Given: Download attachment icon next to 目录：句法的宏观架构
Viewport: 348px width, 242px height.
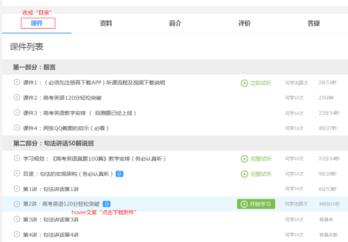Looking at the screenshot, I should [x=119, y=174].
